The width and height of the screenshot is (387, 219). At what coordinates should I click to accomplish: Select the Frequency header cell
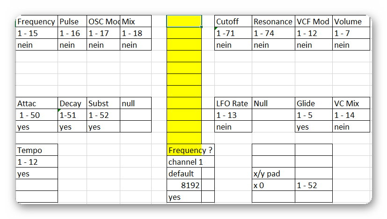[37, 22]
